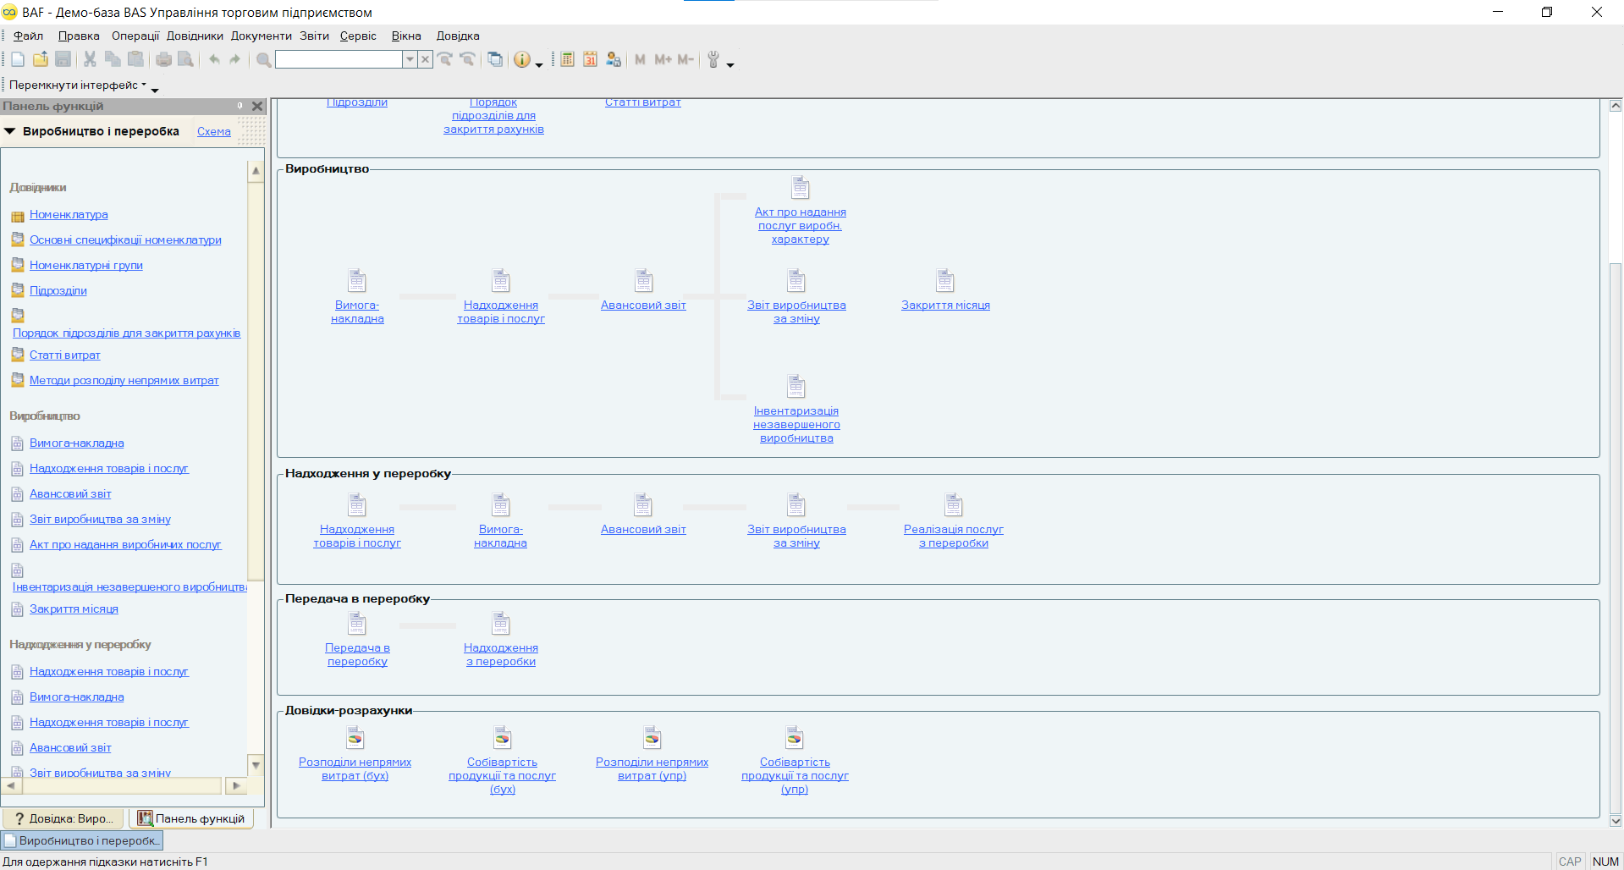
Task: Switch to the Довідка: Виро... tab
Action: tap(63, 818)
